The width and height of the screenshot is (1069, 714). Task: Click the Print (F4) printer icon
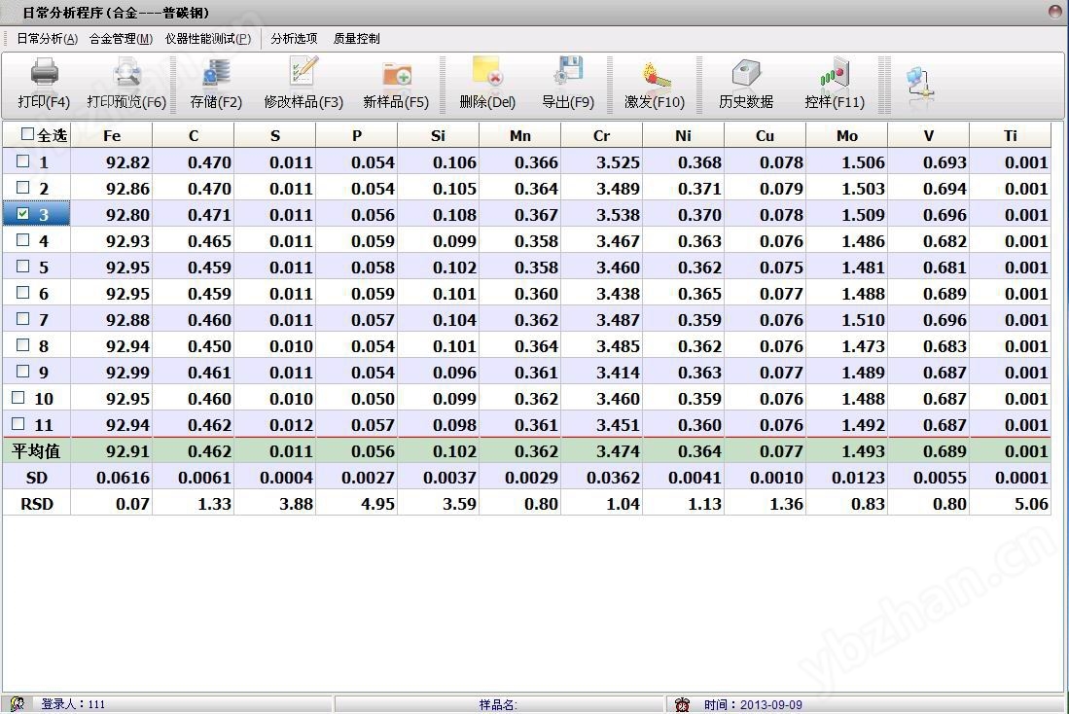(45, 72)
